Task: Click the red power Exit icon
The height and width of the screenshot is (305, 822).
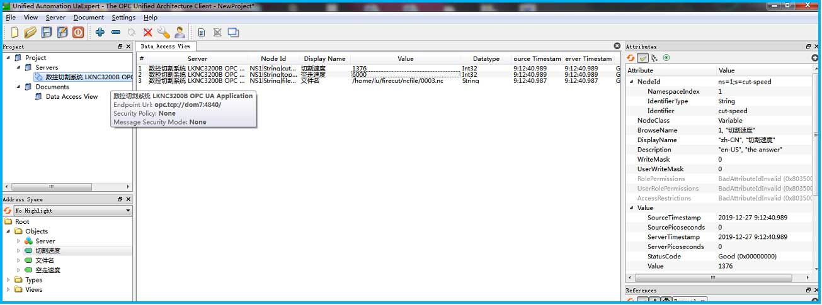Action: point(78,32)
